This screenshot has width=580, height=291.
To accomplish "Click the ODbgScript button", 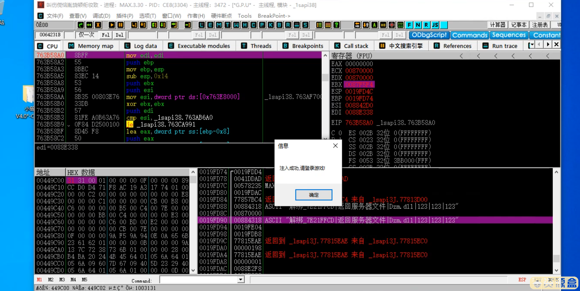I will coord(429,35).
